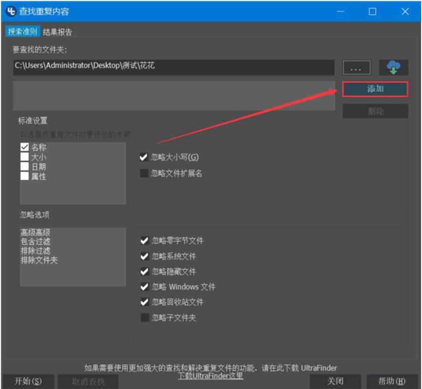Uncheck the 名称 criterion checkbox
Viewport: 422px width, 389px height.
(24, 147)
